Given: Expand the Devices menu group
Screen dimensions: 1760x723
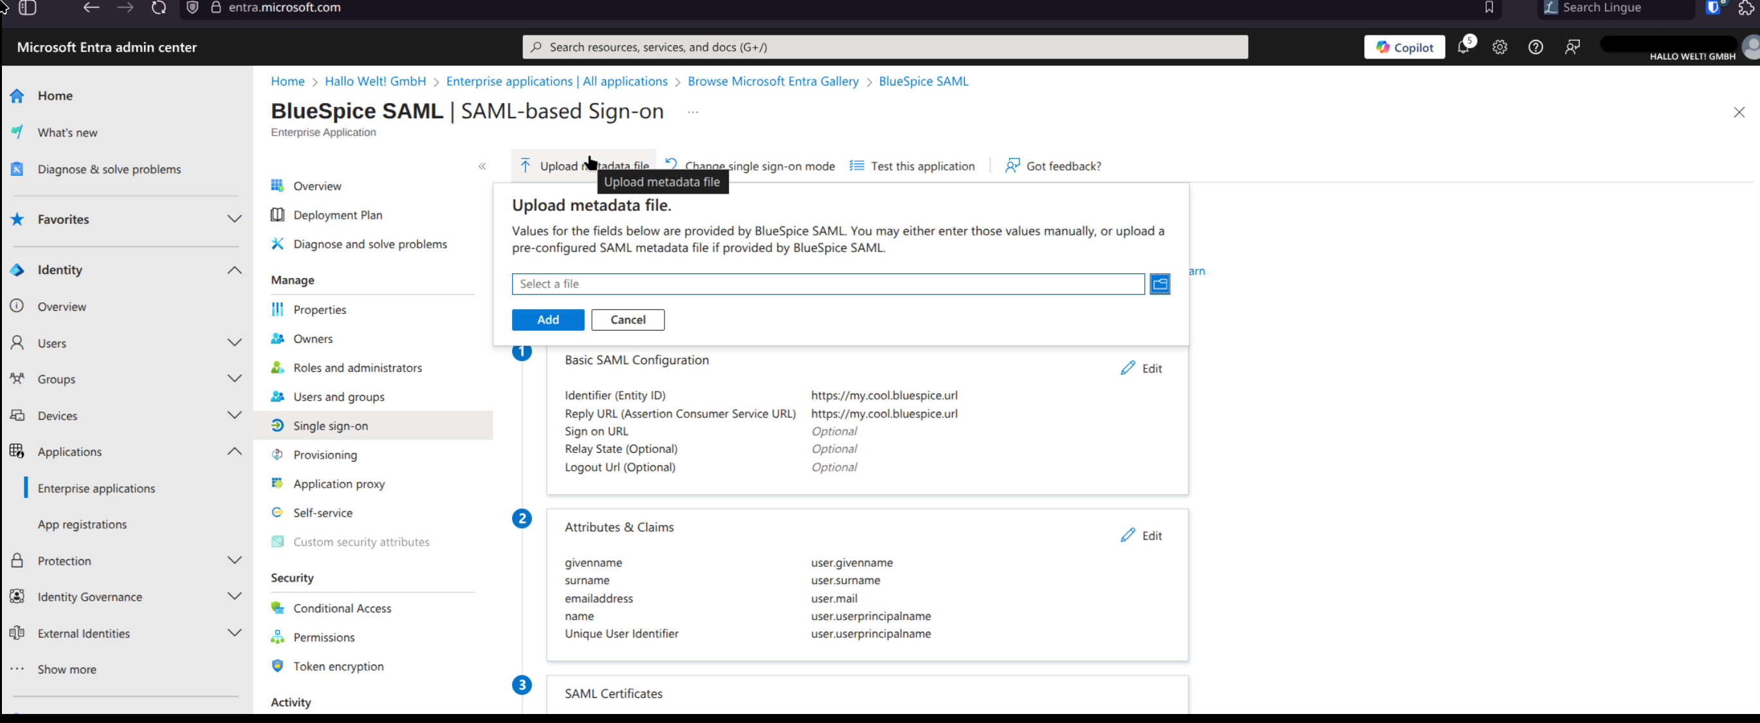Looking at the screenshot, I should tap(234, 416).
